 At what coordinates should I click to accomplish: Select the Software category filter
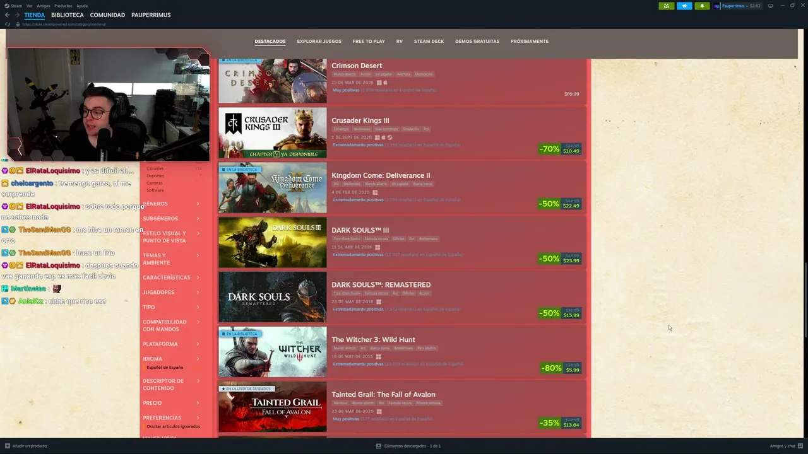155,190
